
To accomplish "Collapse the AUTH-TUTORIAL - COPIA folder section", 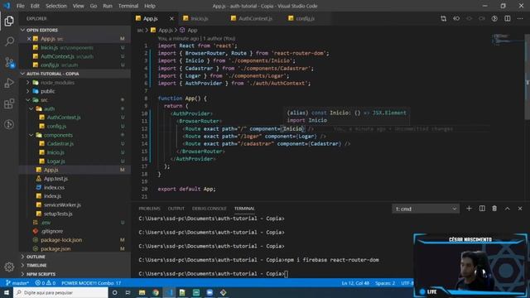I will tap(22, 74).
